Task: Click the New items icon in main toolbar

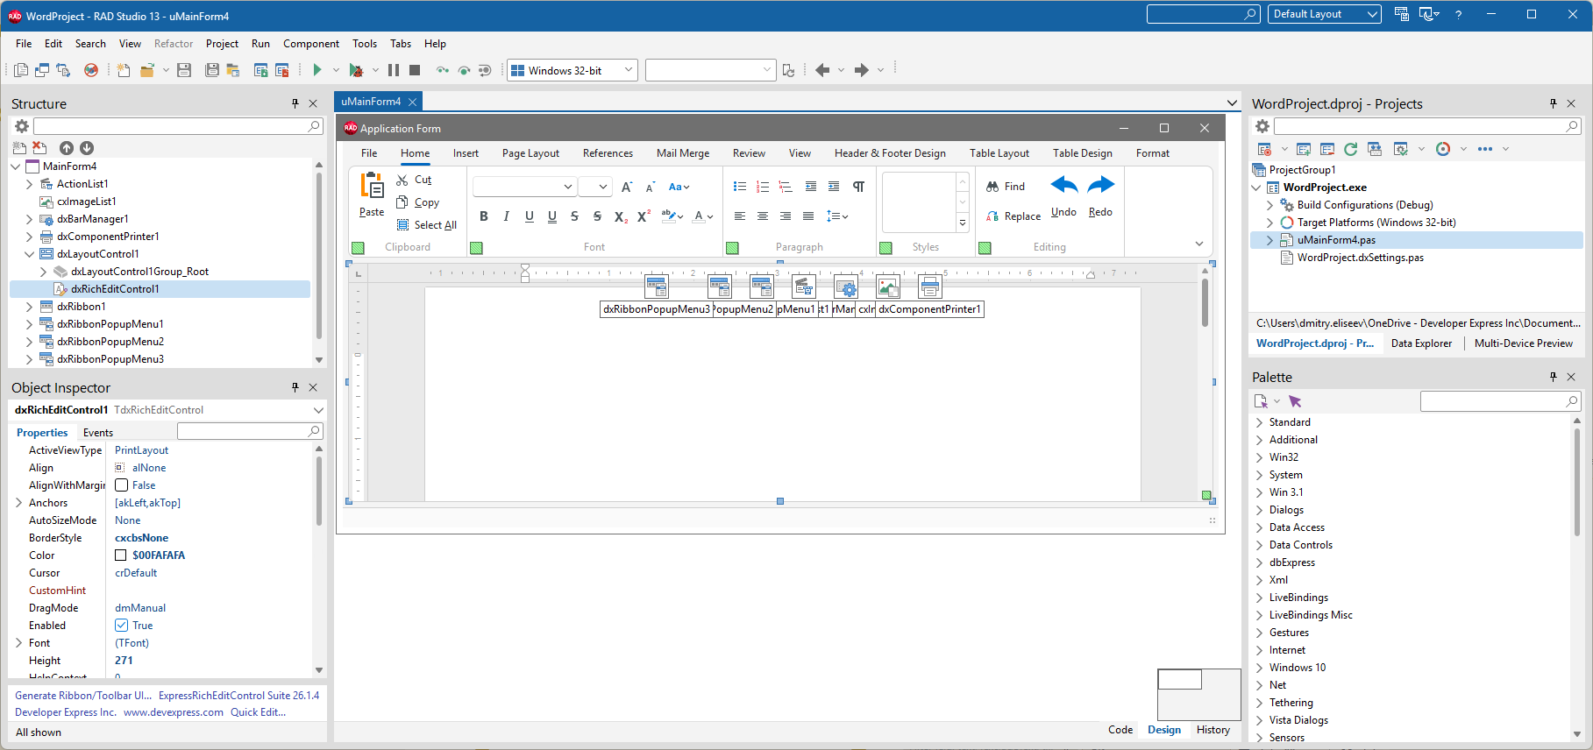Action: [124, 70]
